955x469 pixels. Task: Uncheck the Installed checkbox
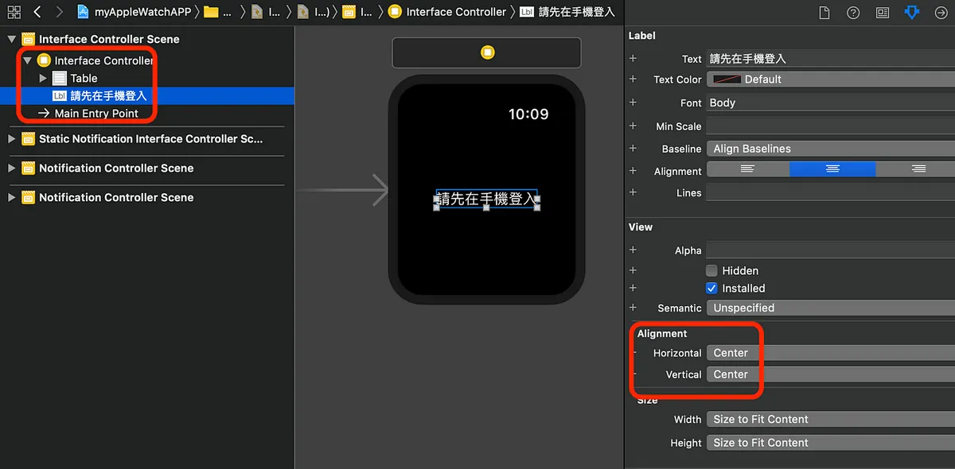pos(711,289)
